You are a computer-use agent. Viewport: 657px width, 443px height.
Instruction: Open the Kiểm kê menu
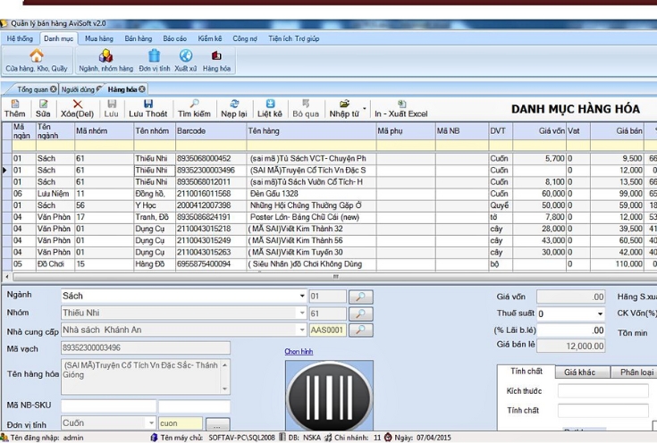coord(210,38)
